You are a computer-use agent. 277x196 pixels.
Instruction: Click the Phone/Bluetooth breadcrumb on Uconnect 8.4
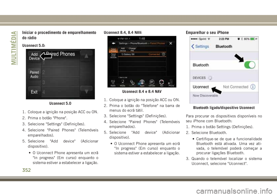139,43
